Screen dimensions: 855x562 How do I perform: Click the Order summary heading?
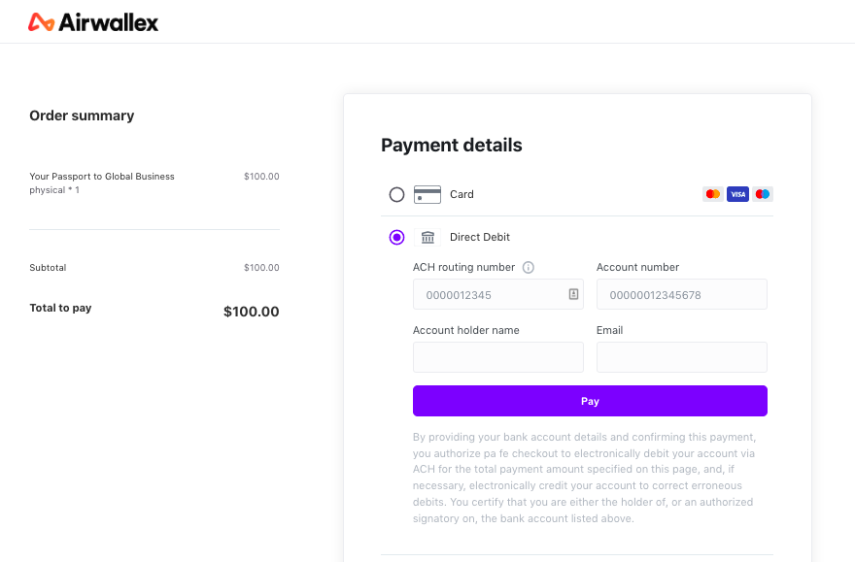[82, 116]
